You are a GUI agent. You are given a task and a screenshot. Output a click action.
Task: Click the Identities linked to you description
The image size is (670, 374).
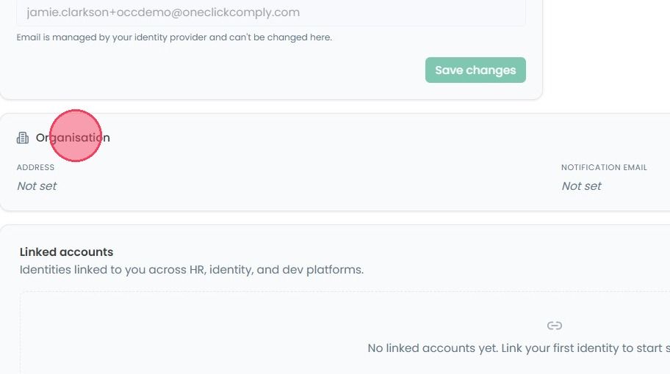tap(192, 270)
